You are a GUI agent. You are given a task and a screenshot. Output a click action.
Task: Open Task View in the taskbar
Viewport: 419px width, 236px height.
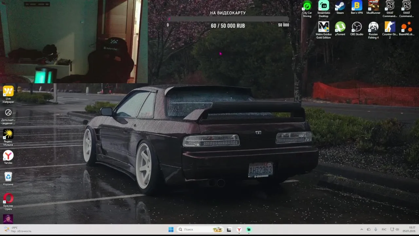coord(229,229)
